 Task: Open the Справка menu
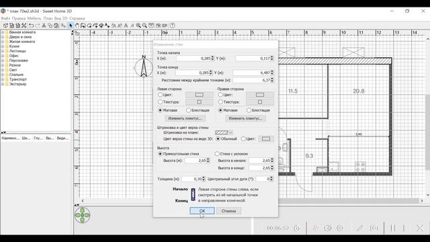[77, 18]
